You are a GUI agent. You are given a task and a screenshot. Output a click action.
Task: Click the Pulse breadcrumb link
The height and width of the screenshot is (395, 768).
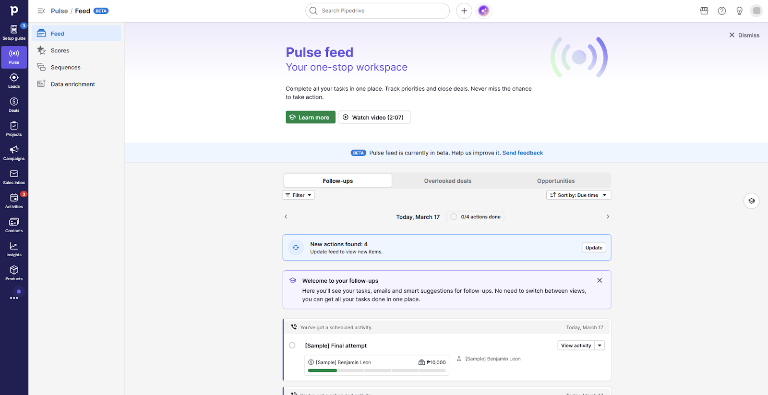tap(60, 11)
